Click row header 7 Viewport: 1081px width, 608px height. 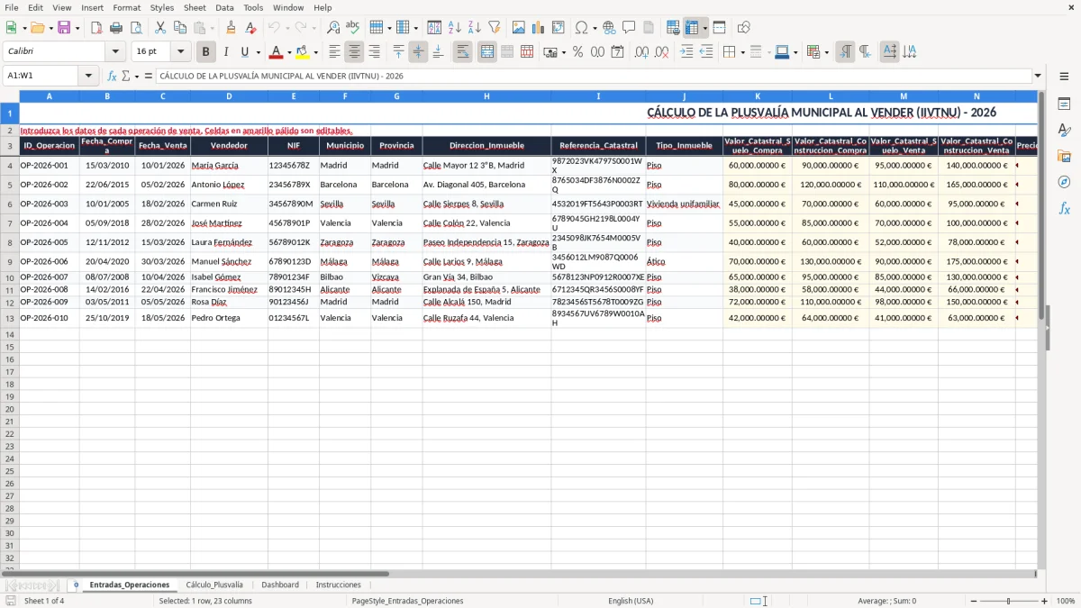10,222
